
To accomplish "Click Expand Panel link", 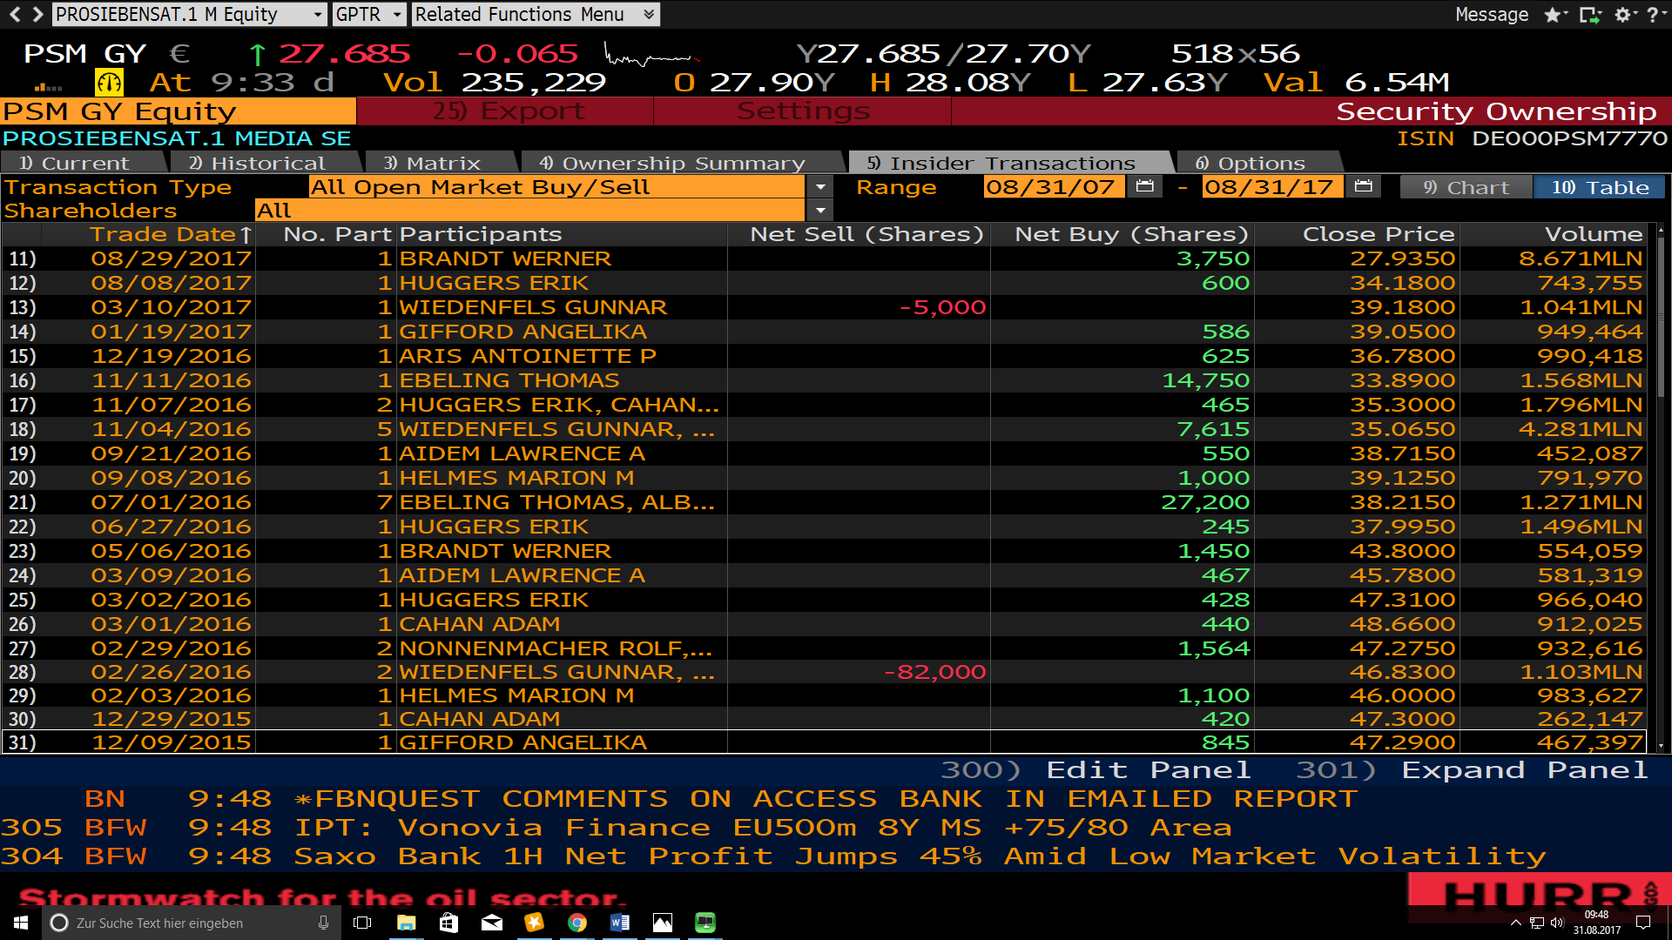I will 1471,770.
